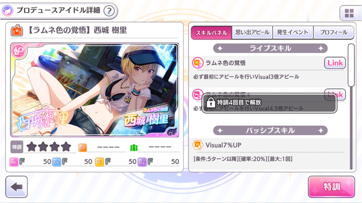Select the プロフィール tab
Viewport: 362px width, 203px height.
pyautogui.click(x=334, y=32)
